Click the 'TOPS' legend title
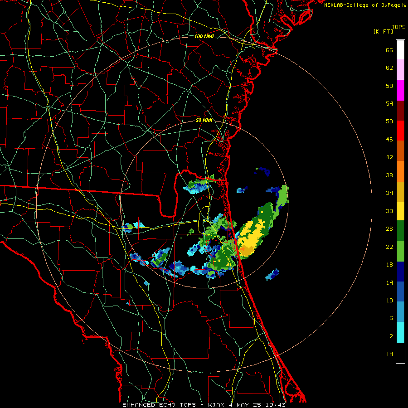Image resolution: width=408 pixels, height=408 pixels. click(x=398, y=27)
